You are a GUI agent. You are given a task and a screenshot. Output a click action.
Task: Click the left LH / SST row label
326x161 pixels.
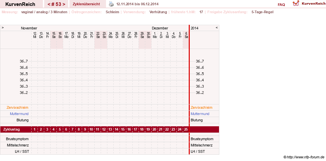pos(22,151)
